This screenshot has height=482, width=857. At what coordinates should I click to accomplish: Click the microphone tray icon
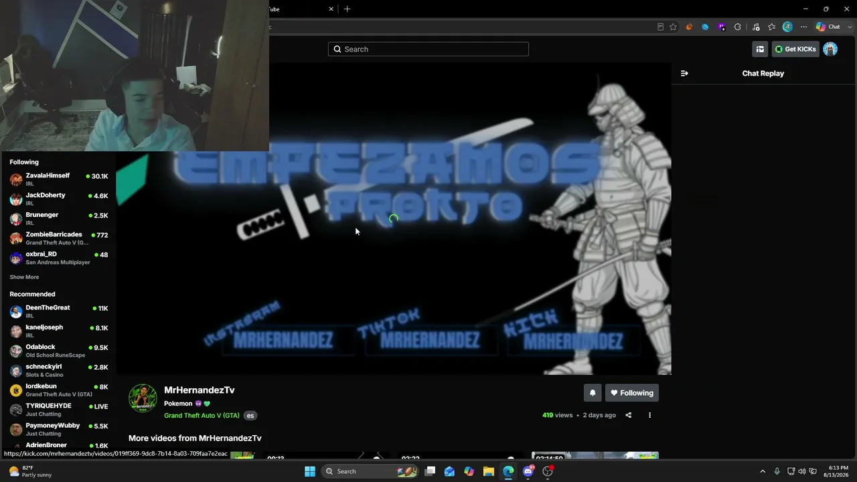[777, 471]
